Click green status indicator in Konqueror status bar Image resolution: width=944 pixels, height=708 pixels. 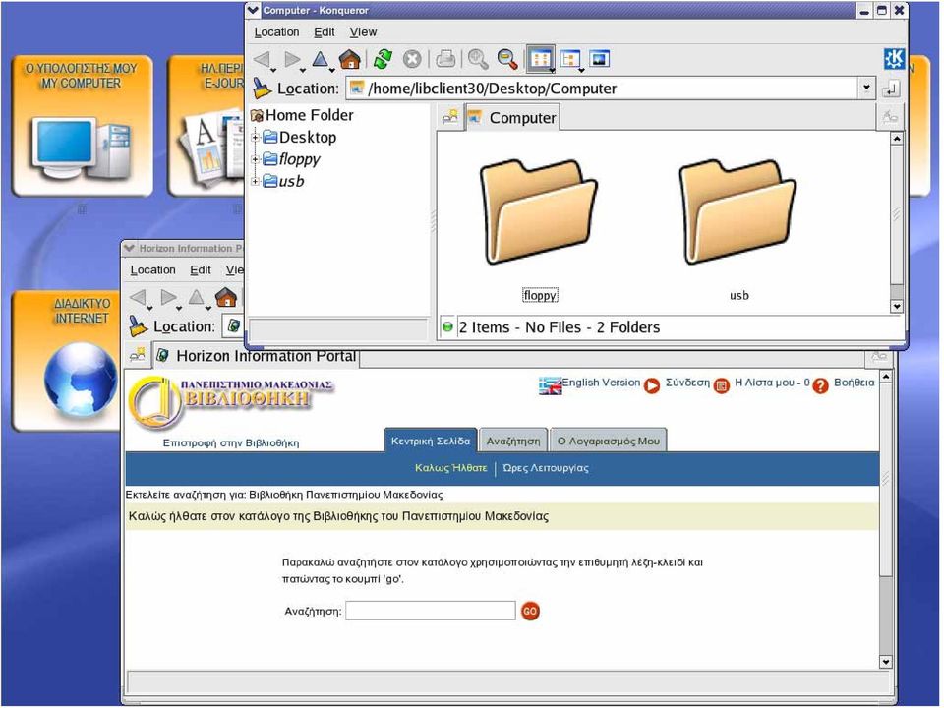[x=447, y=326]
